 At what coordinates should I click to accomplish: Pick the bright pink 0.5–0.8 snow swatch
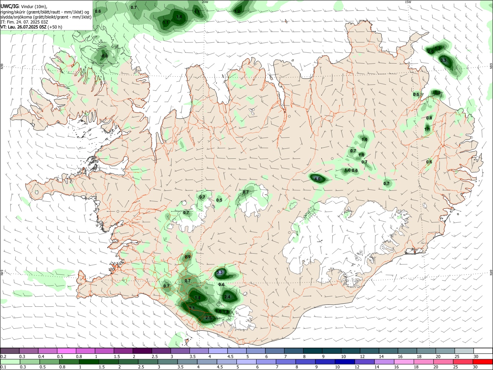67,351
